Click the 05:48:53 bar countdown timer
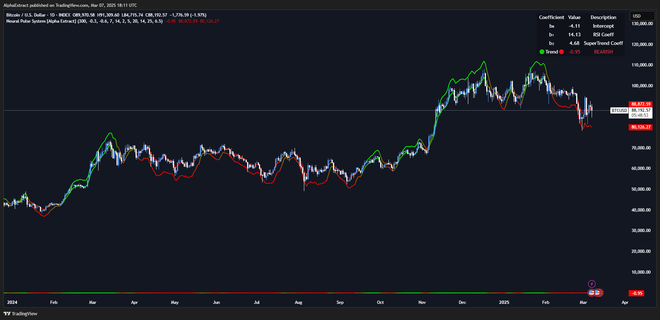 click(x=640, y=115)
